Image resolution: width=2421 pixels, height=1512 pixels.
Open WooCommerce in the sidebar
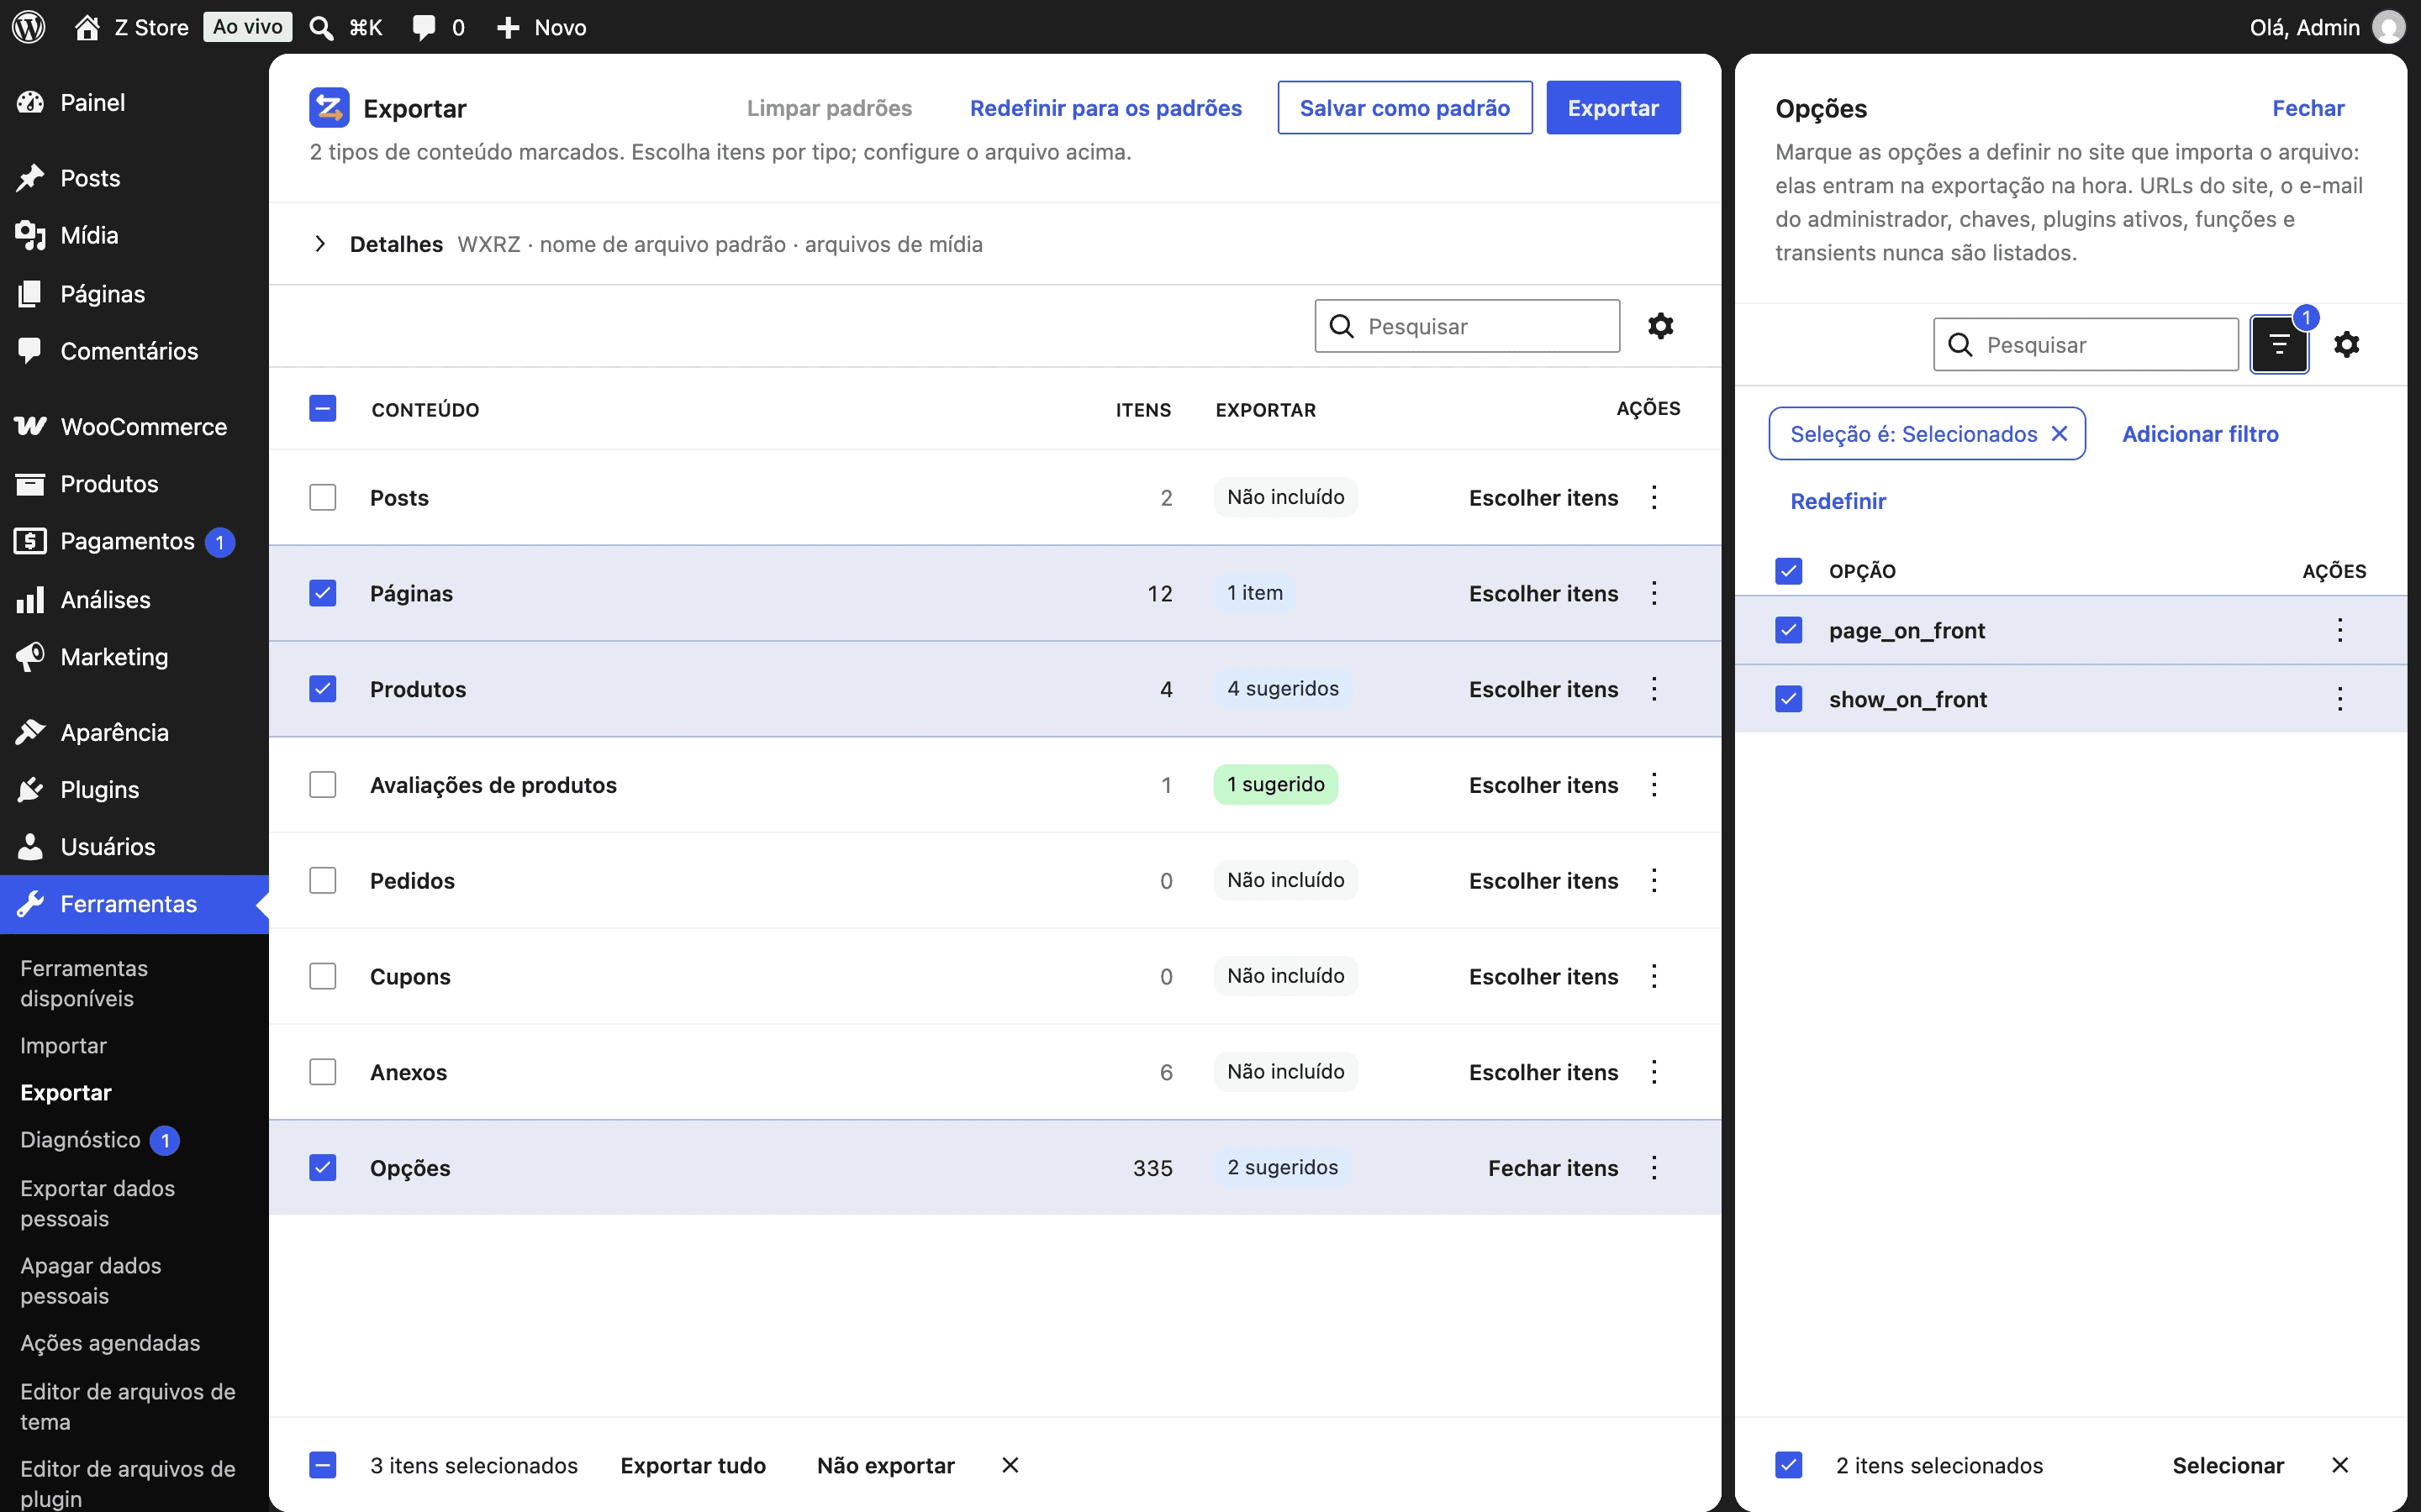tap(134, 426)
